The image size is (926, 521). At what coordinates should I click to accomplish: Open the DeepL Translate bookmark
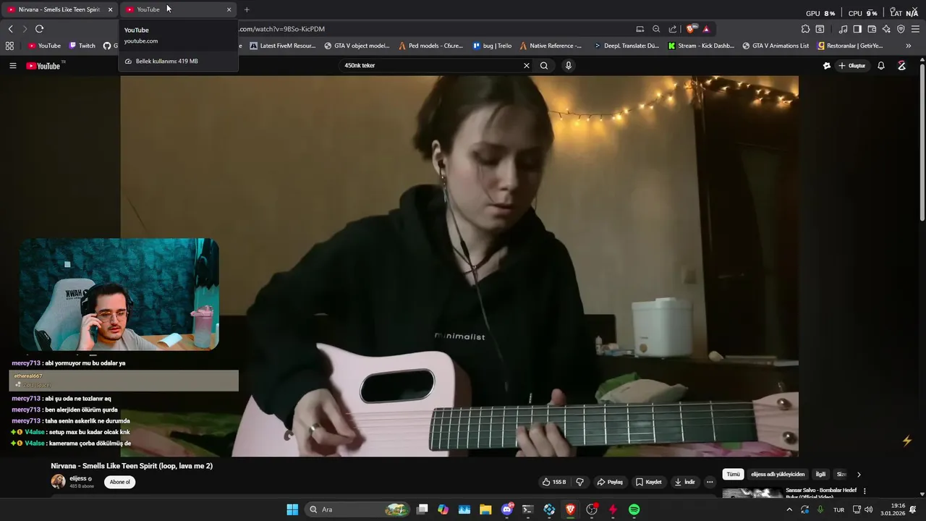pyautogui.click(x=626, y=46)
